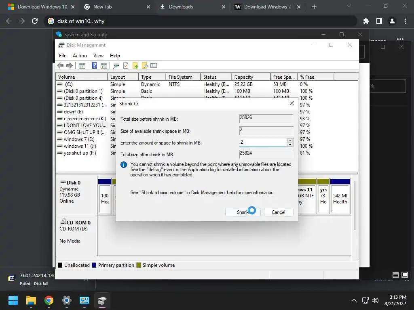The image size is (414, 310).
Task: Open Chrome extensions puzzle icon
Action: tap(366, 21)
